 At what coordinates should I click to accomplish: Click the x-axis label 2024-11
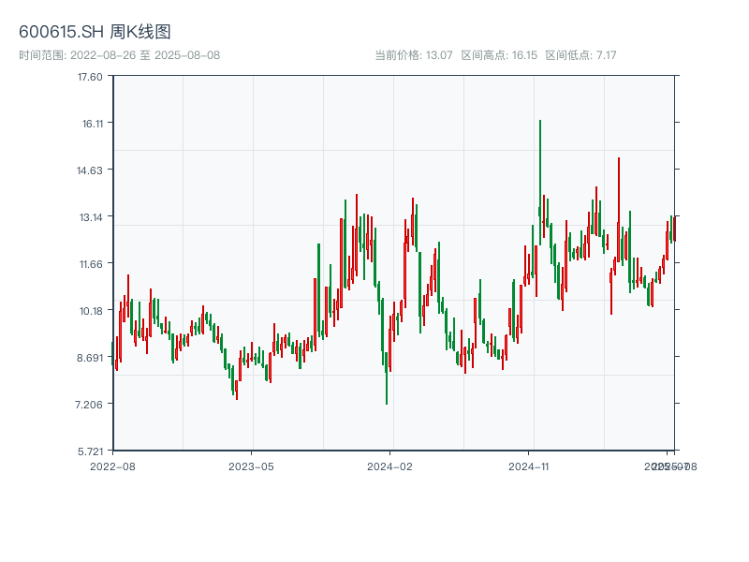pos(528,466)
